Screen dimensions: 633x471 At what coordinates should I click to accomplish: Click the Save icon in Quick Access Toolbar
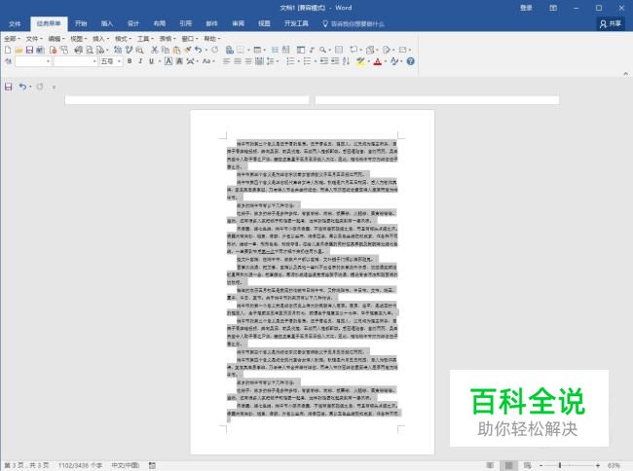[9, 87]
